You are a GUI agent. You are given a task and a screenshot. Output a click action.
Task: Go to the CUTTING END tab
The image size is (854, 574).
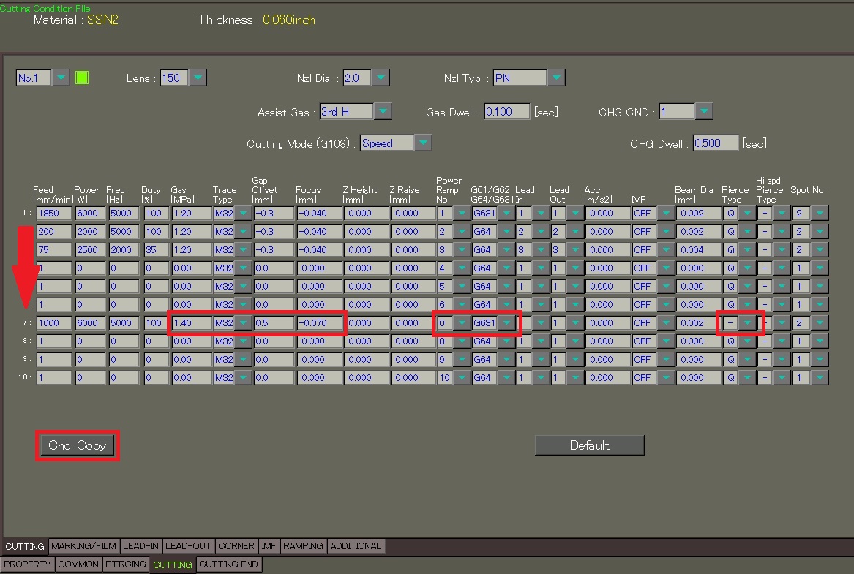(228, 564)
